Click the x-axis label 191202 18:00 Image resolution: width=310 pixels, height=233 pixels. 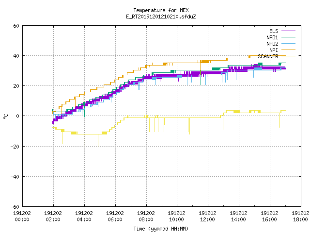point(300,216)
